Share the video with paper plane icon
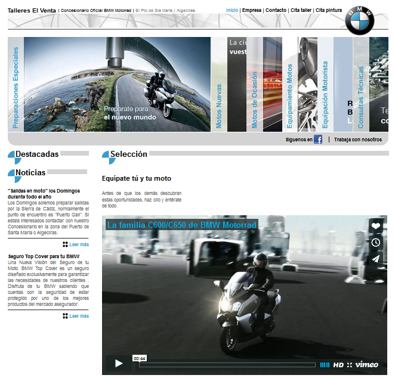Screen dimensions: 395x378 point(375,259)
